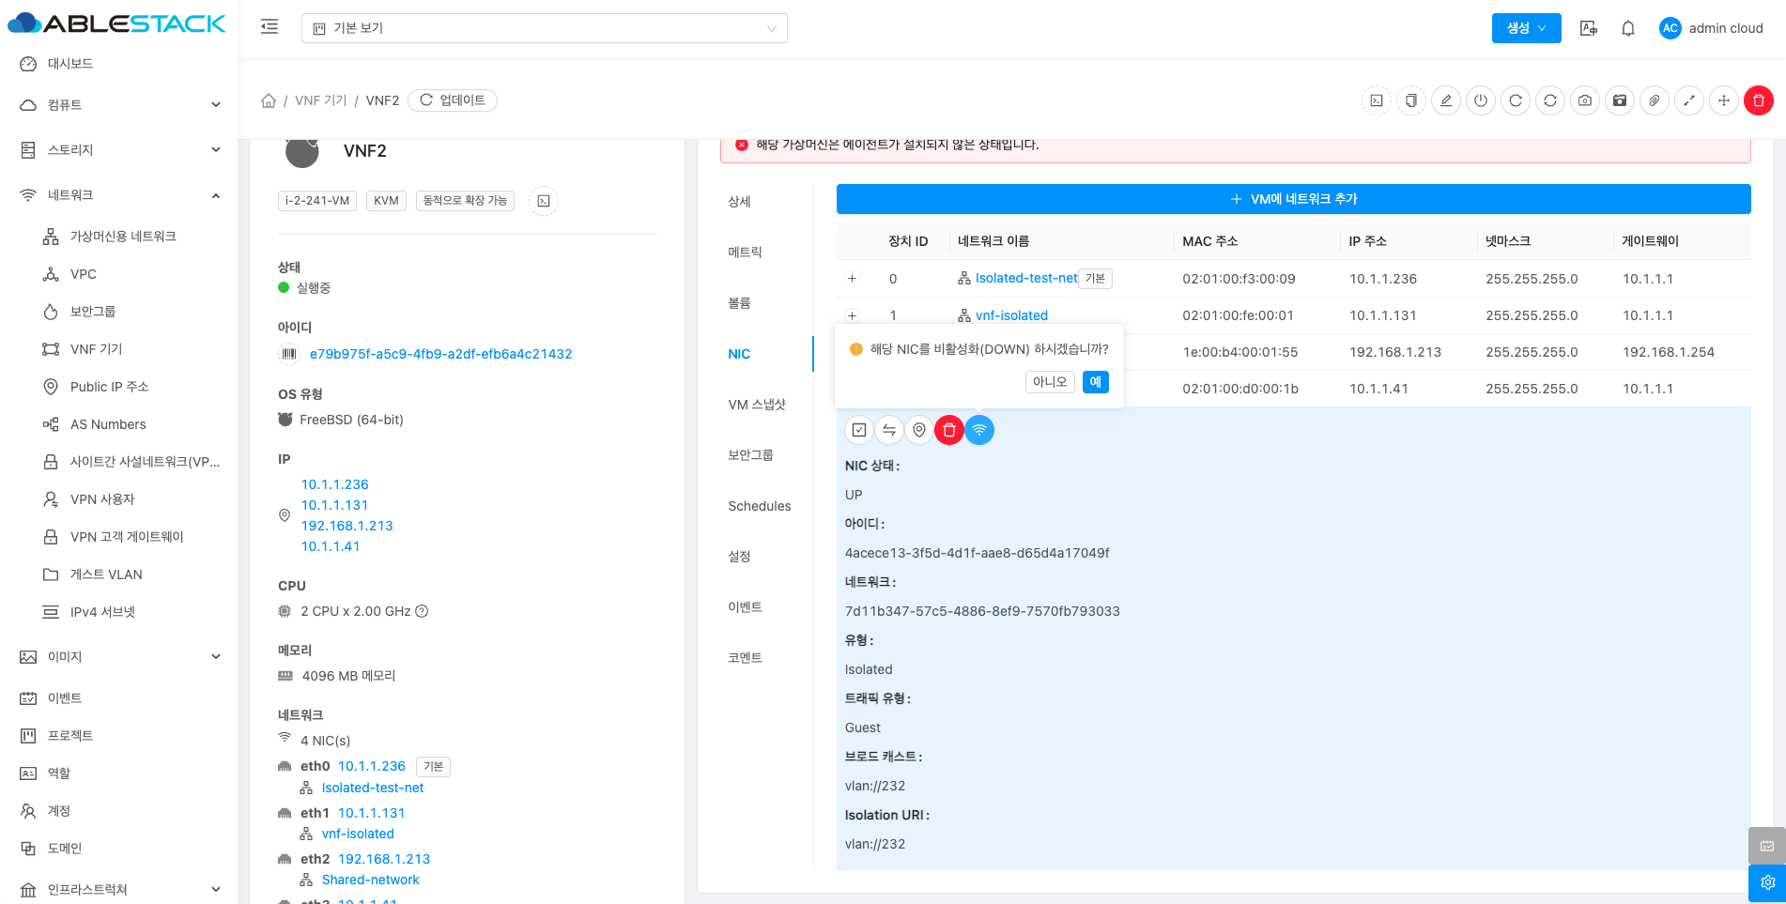
Task: Expand NIC row for Isolated-test-net
Action: click(x=852, y=279)
